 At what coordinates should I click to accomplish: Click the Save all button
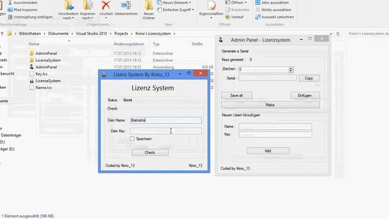point(236,96)
